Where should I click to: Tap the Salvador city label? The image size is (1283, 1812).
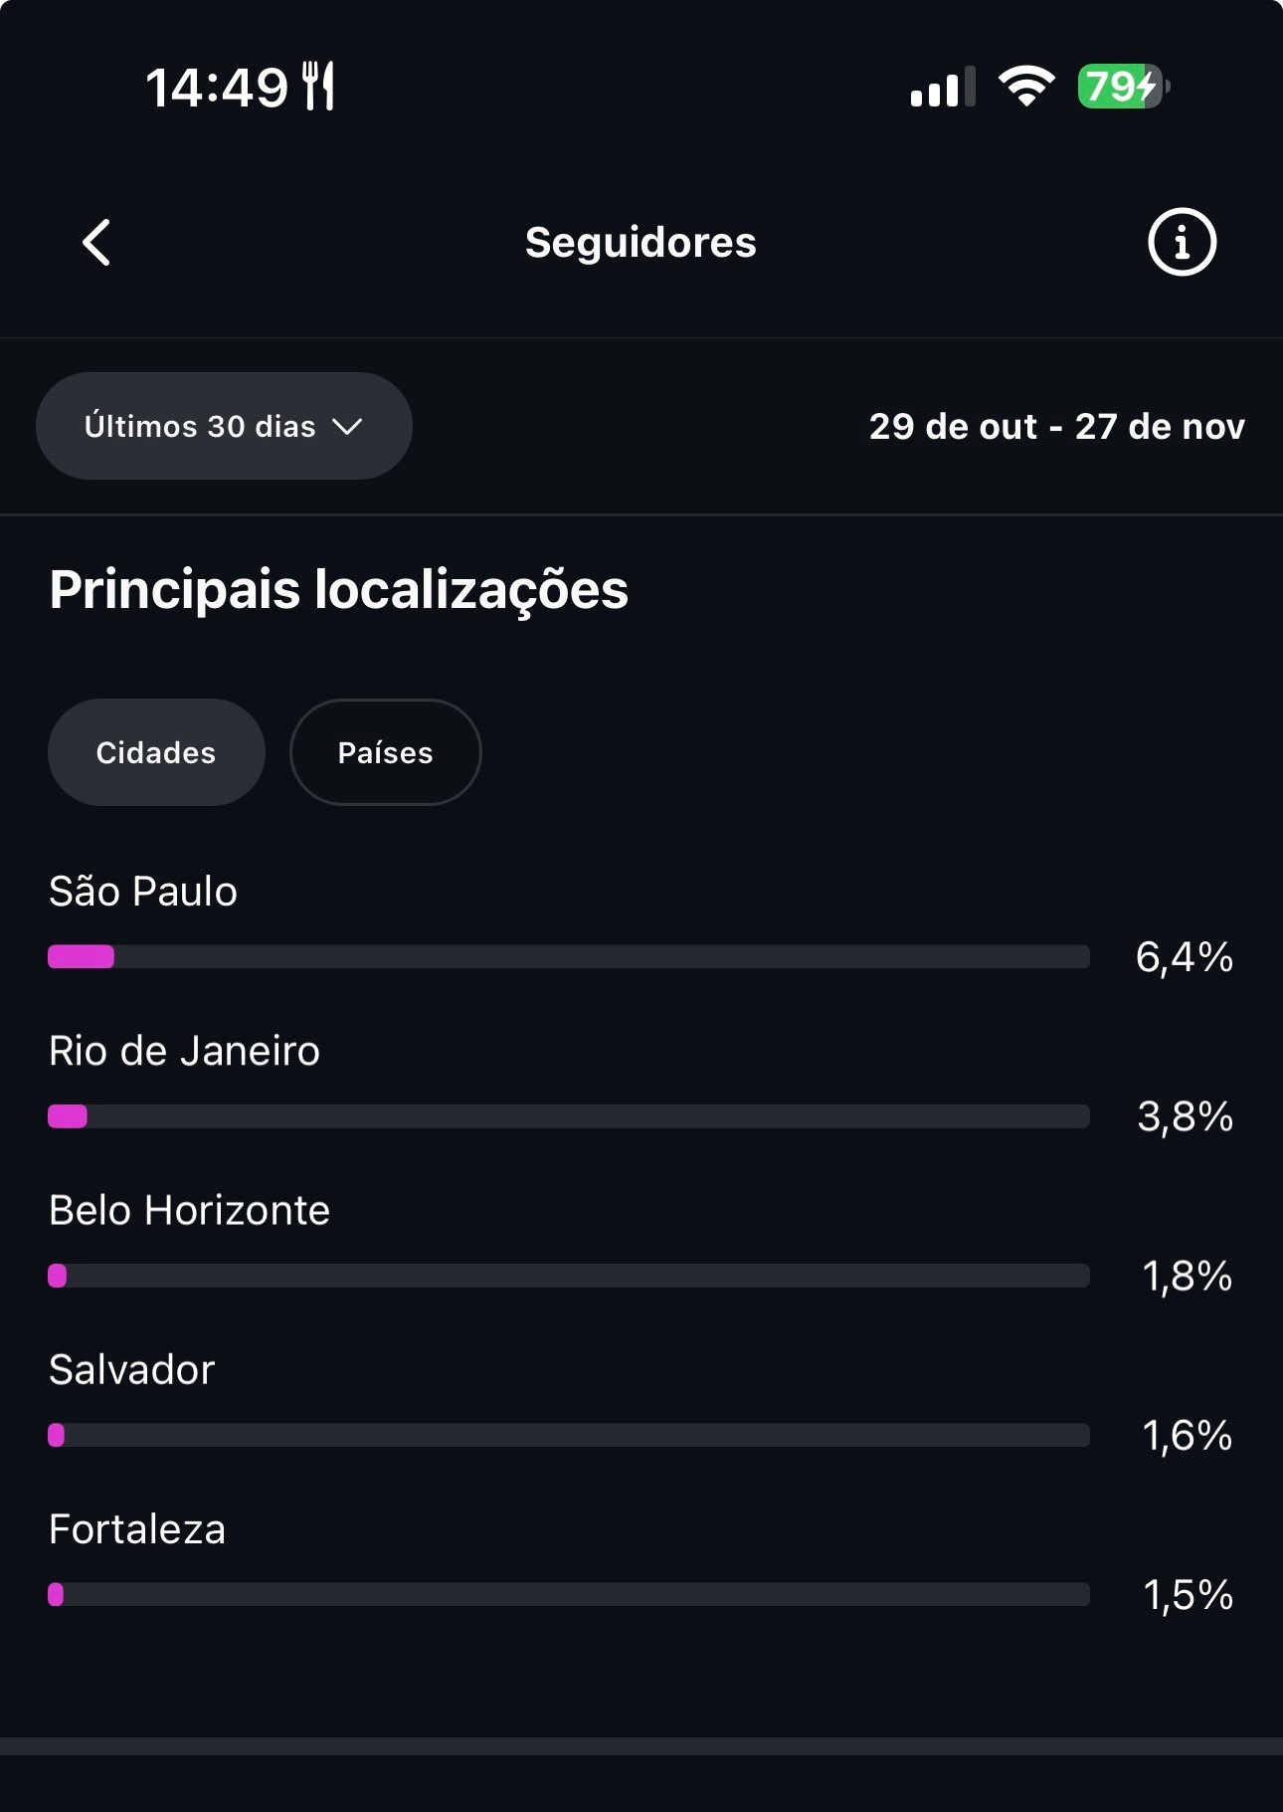(131, 1370)
